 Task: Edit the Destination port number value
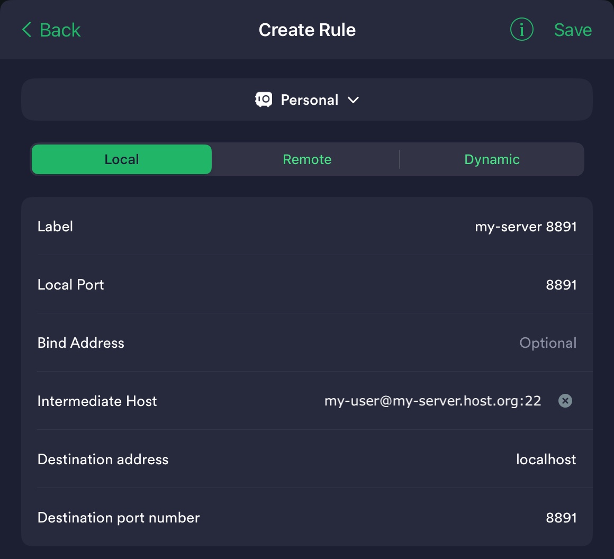pyautogui.click(x=307, y=518)
